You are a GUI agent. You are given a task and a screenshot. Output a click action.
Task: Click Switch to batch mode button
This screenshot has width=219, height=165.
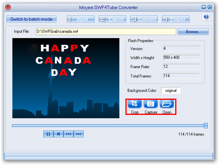[31, 19]
